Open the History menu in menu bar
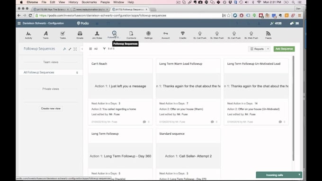Viewport: 322px width, 181px height. tap(73, 2)
